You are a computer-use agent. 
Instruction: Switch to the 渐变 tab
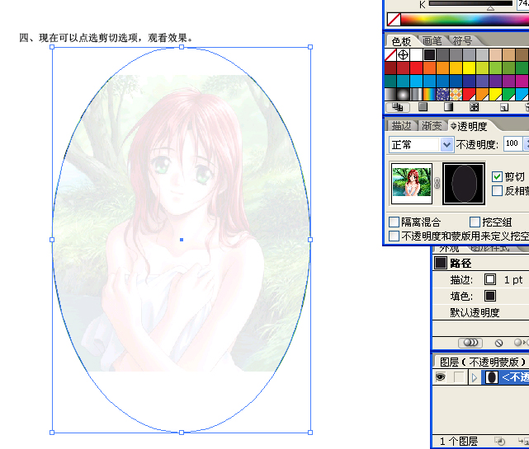click(x=432, y=126)
